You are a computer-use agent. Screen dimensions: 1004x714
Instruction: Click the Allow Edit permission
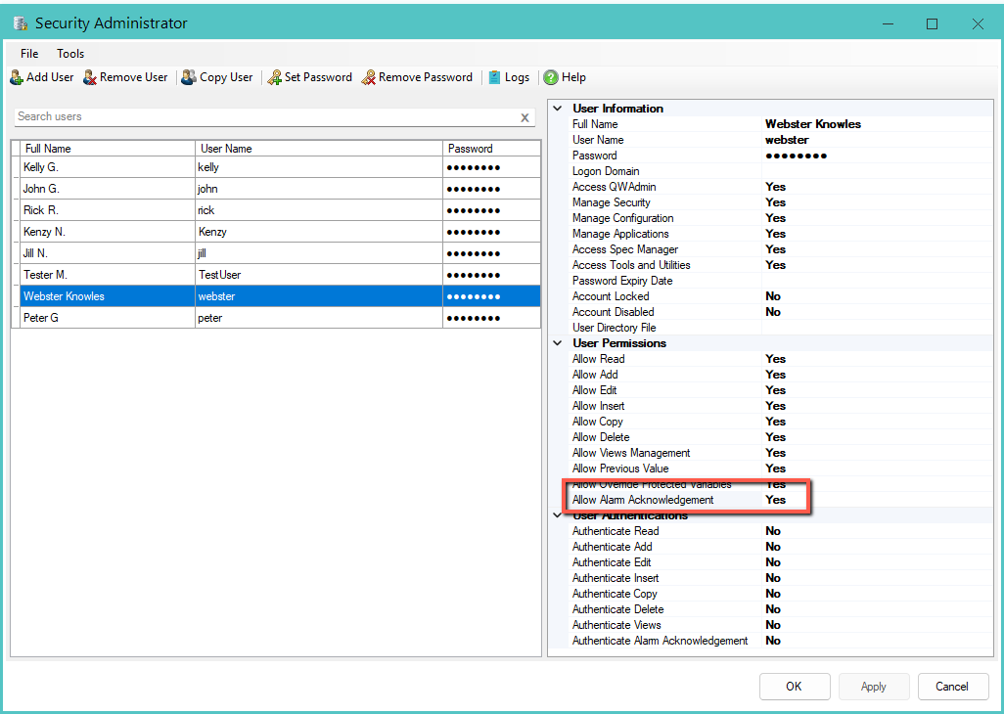pyautogui.click(x=780, y=390)
